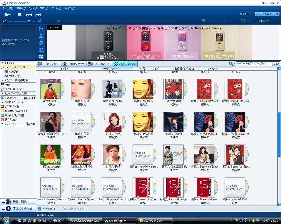Open the ヘルプ(H) menu
The image size is (281, 224).
70,8
